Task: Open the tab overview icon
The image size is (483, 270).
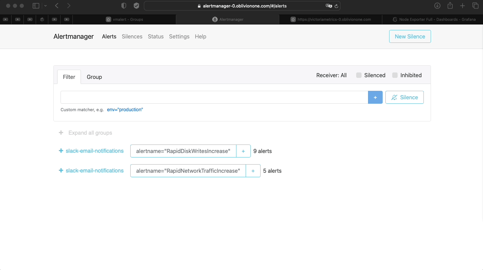Action: point(475,6)
